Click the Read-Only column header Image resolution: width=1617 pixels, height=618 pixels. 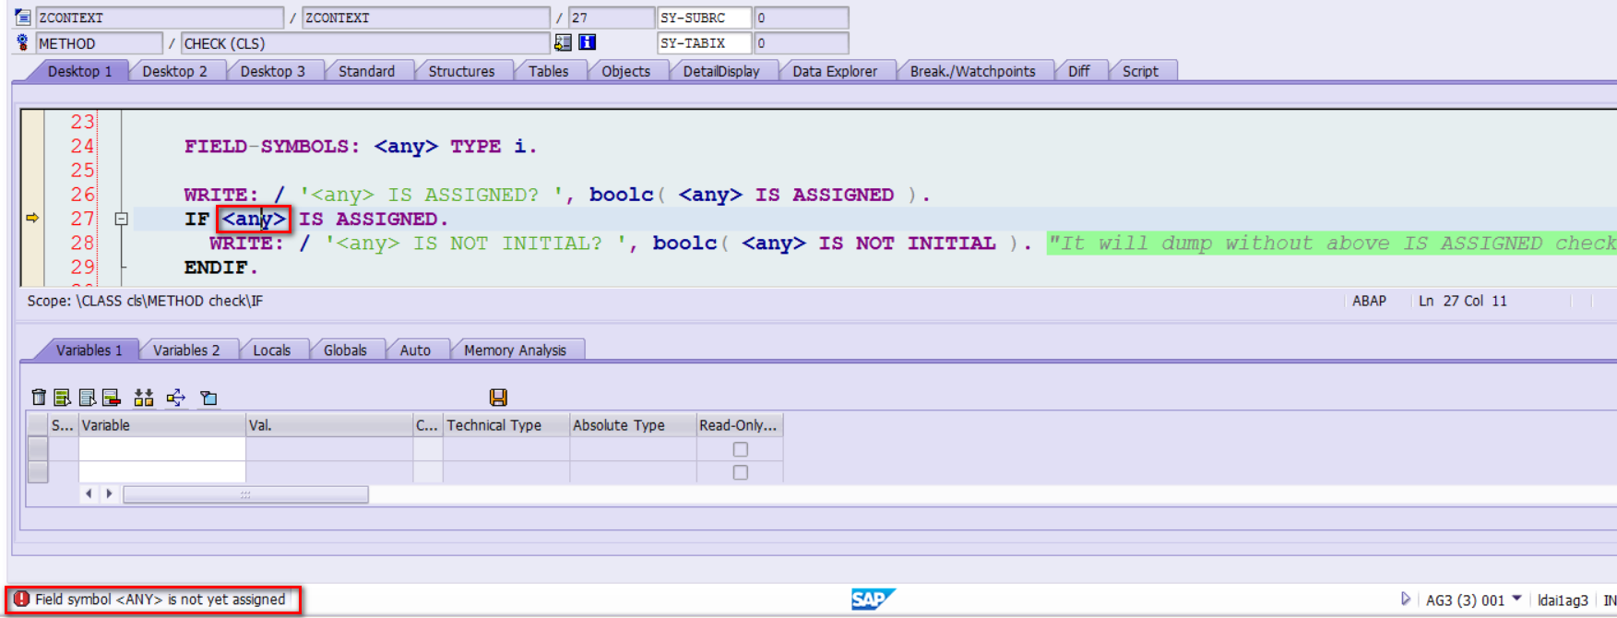[739, 425]
